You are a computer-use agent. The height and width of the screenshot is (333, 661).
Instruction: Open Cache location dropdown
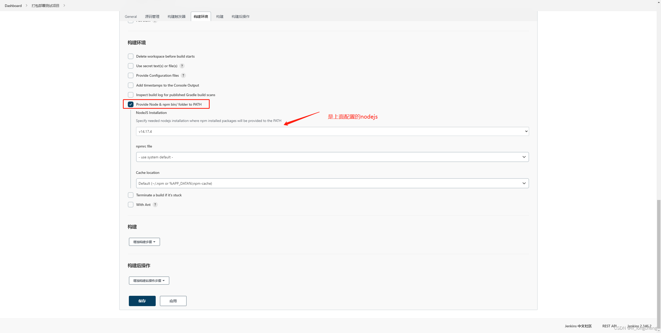point(332,183)
